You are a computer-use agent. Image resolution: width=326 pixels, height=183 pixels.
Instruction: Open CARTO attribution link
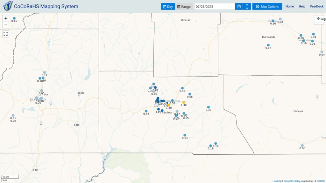[321, 181]
